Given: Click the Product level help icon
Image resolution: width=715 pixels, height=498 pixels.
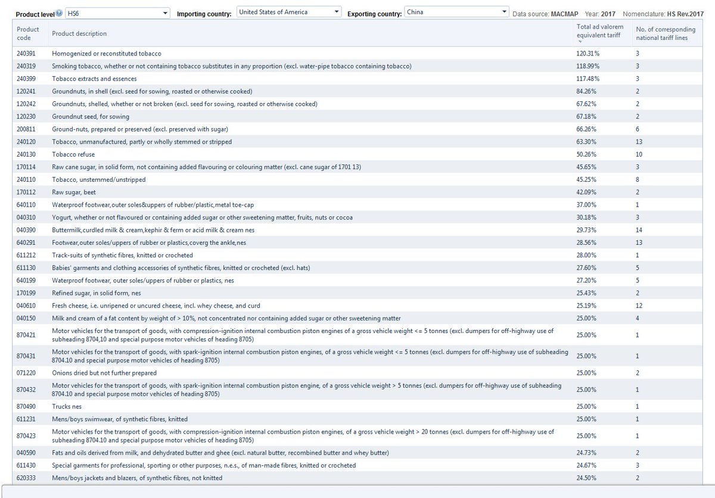Looking at the screenshot, I should 60,13.
